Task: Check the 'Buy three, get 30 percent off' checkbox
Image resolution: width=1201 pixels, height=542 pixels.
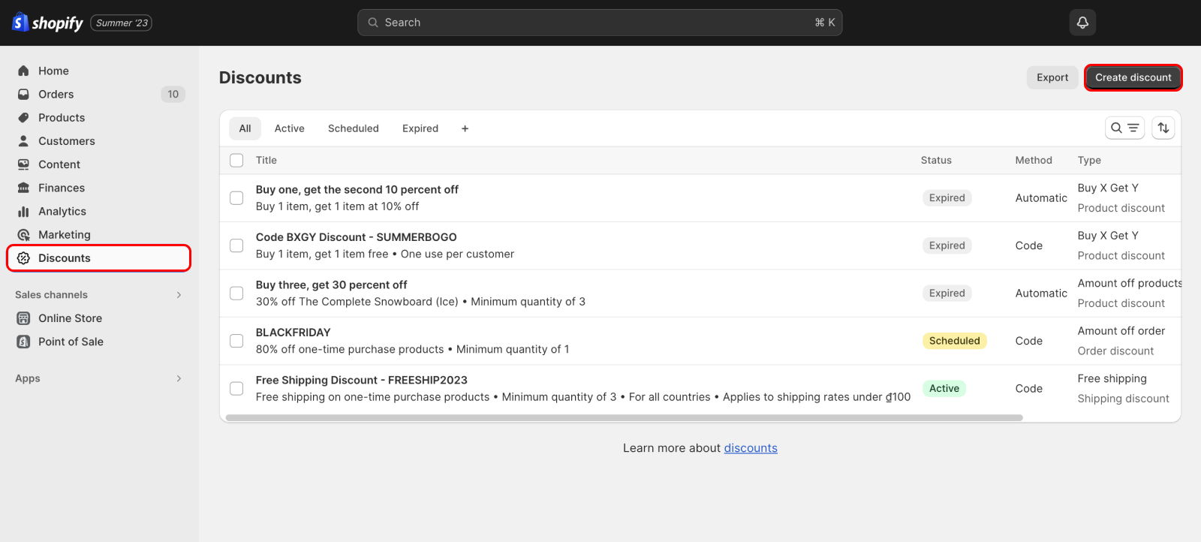Action: click(x=236, y=293)
